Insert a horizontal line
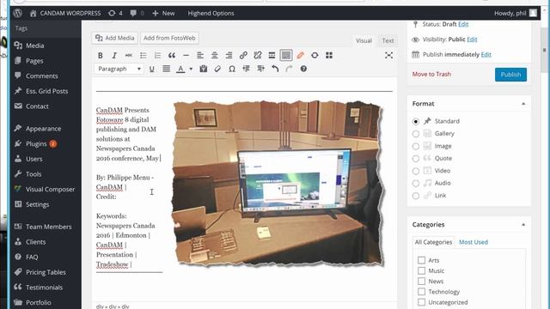Image resolution: width=550 pixels, height=309 pixels. (x=186, y=55)
